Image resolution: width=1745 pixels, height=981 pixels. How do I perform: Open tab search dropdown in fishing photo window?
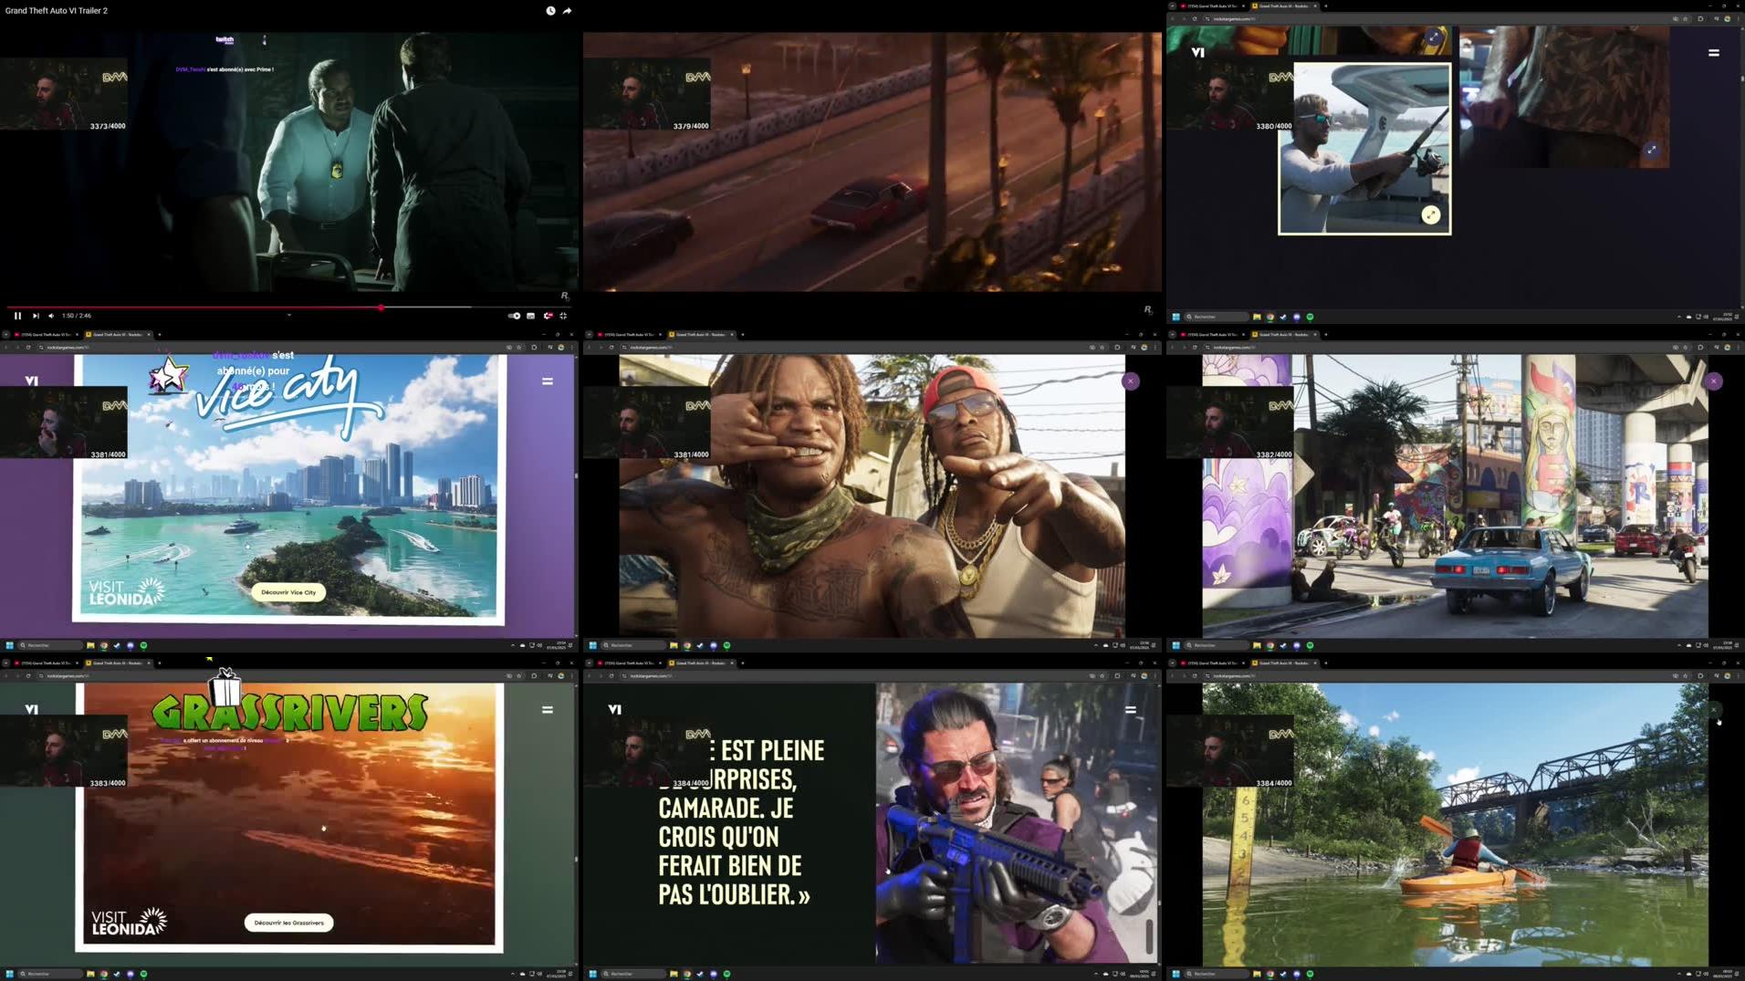click(x=1172, y=6)
